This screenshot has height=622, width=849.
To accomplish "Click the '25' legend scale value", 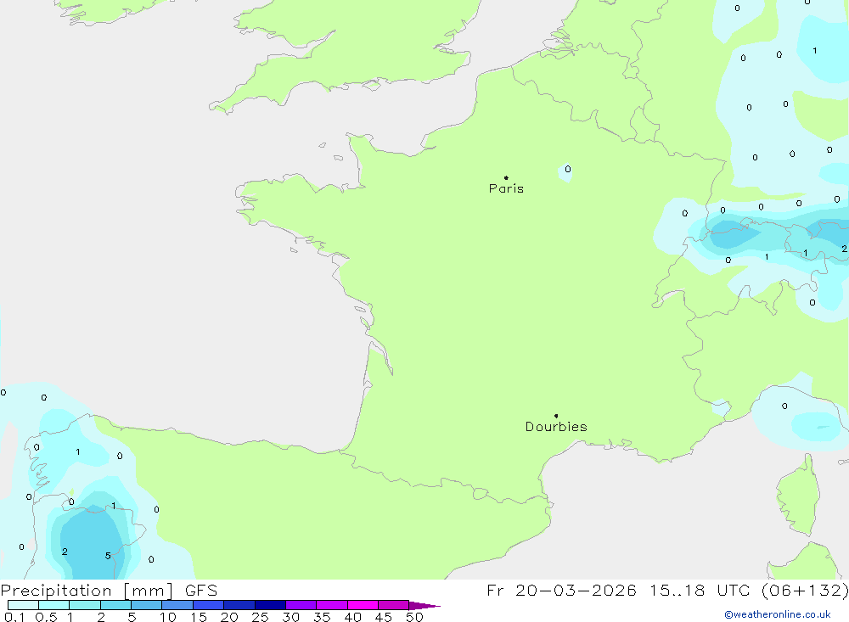I will (x=260, y=617).
